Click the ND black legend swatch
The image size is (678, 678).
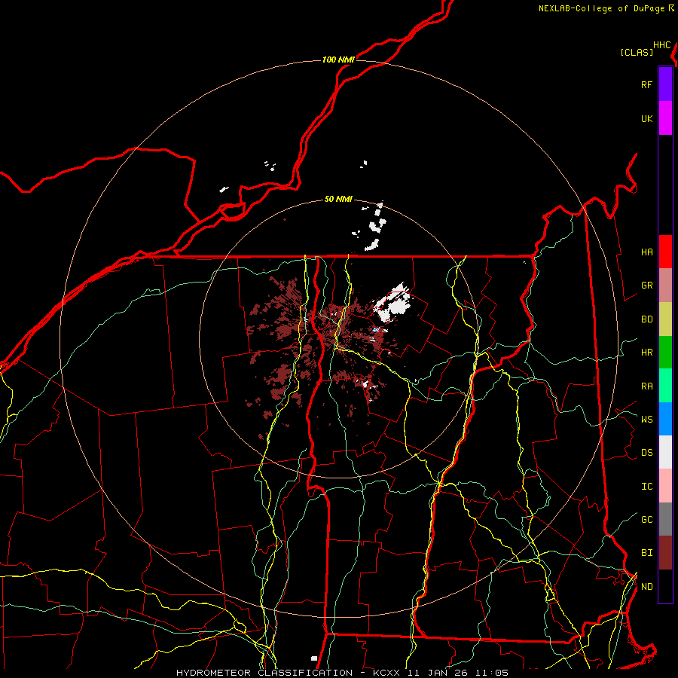tap(665, 586)
